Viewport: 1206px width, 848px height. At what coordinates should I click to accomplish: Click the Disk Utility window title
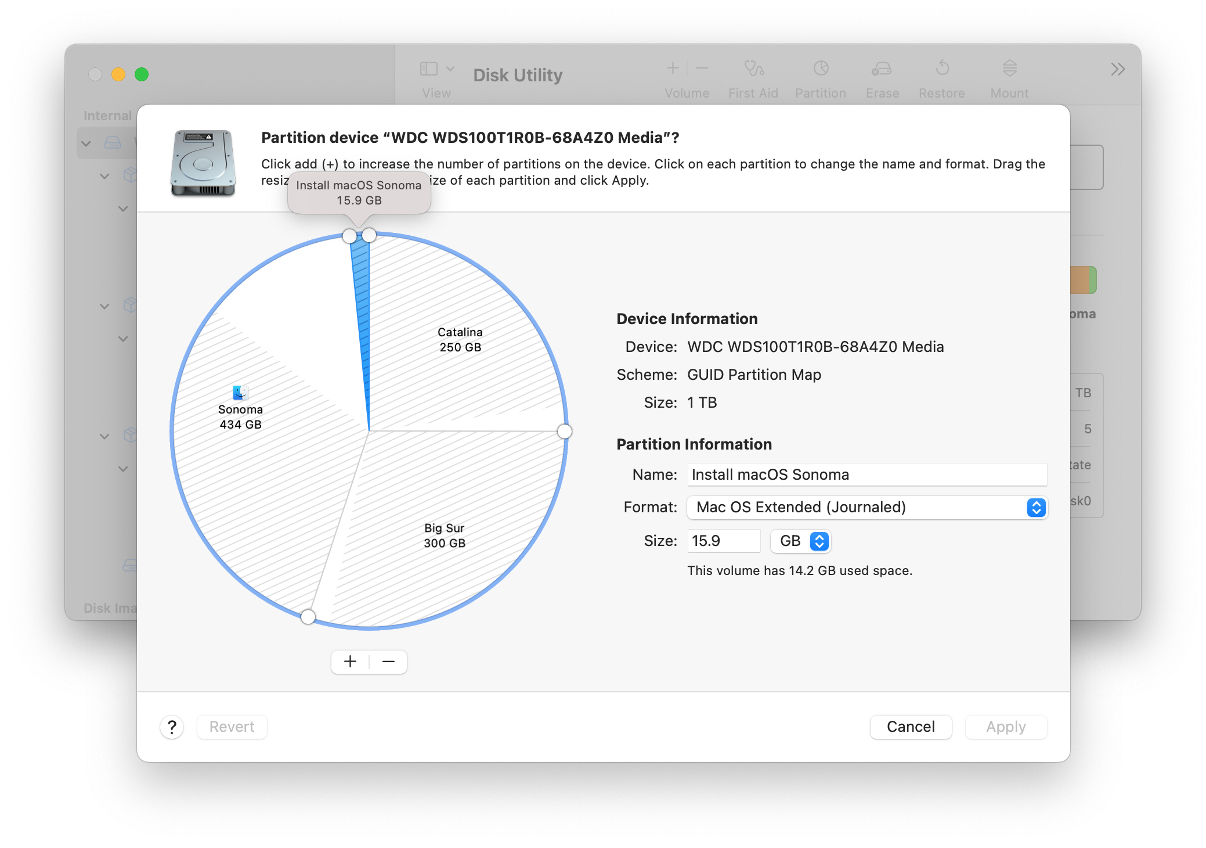coord(518,75)
